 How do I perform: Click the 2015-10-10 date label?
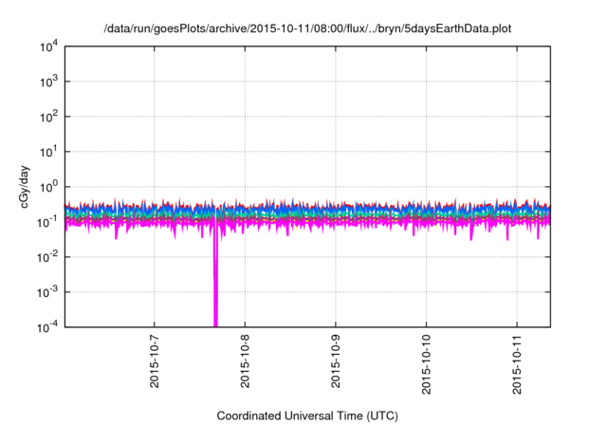tap(426, 364)
